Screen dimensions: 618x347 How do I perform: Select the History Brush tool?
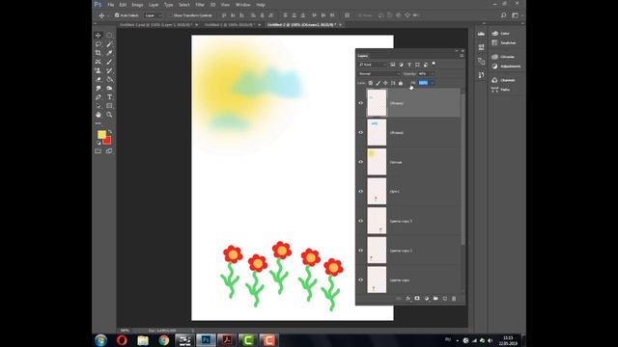click(109, 70)
